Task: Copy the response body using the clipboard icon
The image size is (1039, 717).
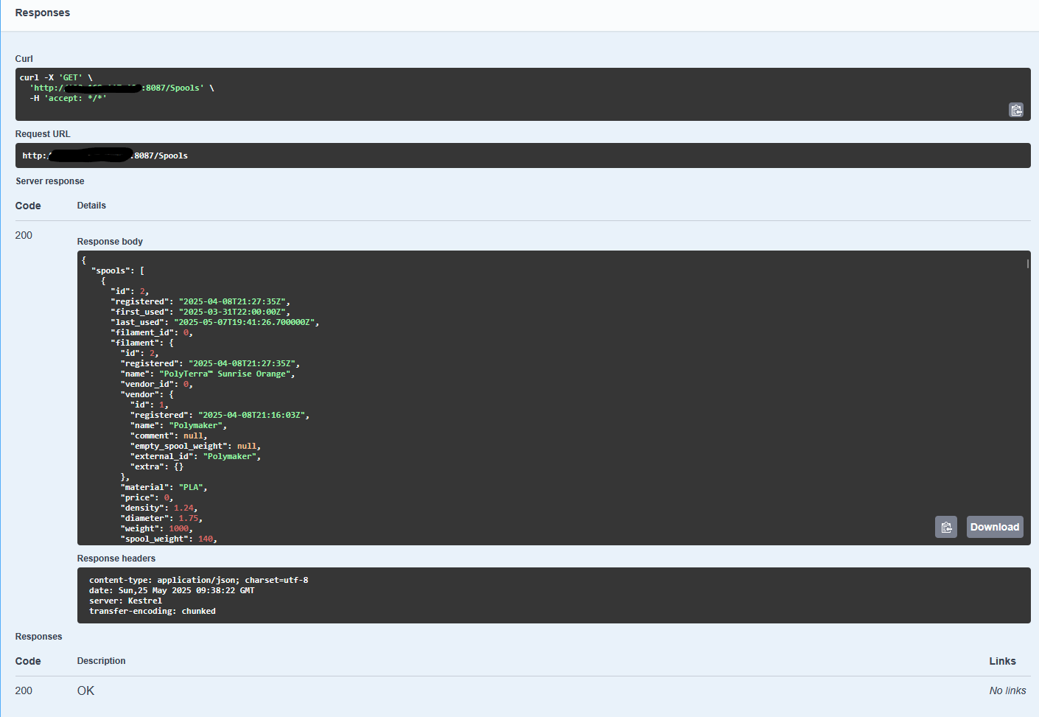Action: (x=946, y=527)
